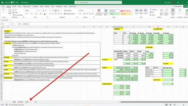Image resolution: width=188 pixels, height=106 pixels.
Task: Open the File menu tab
Action: 3,6
